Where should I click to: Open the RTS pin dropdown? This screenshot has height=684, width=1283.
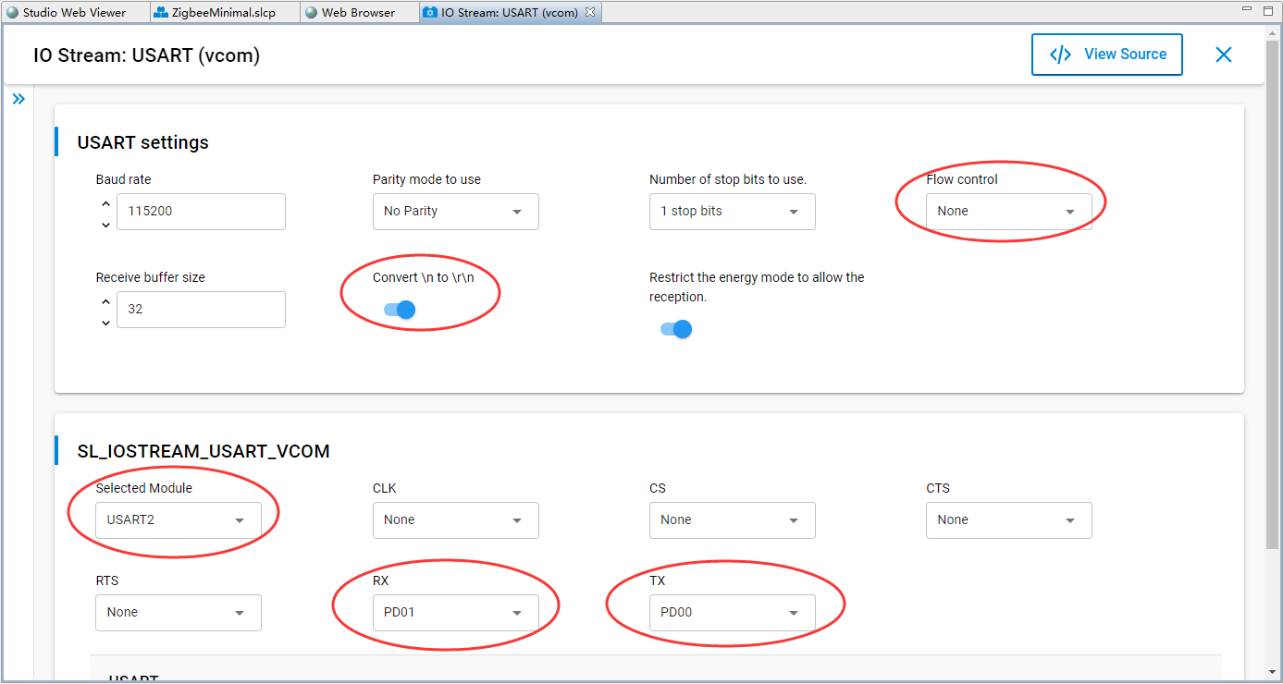click(179, 613)
